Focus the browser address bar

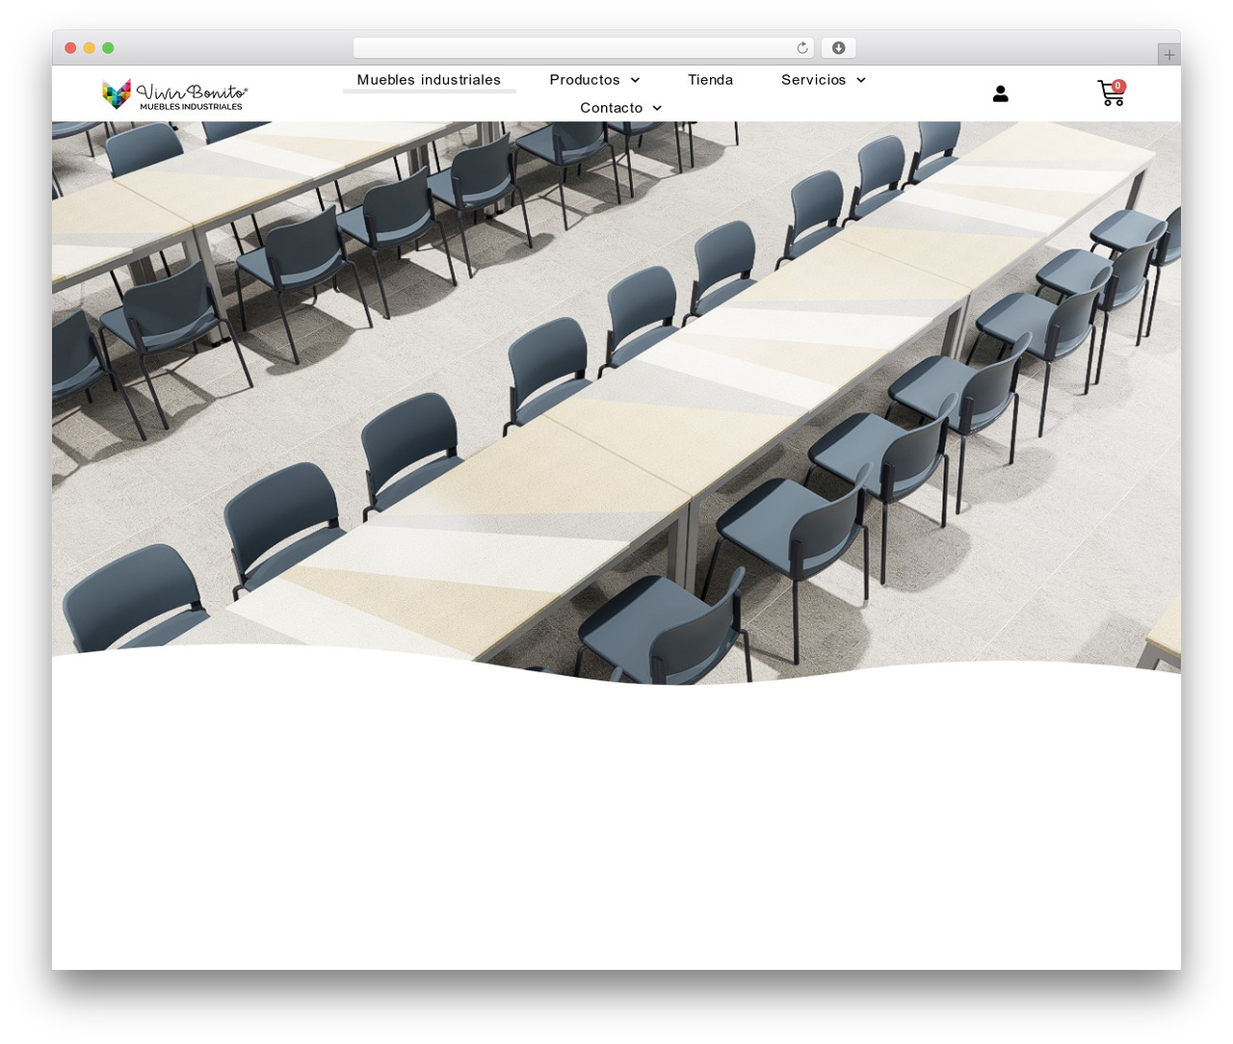(x=574, y=48)
